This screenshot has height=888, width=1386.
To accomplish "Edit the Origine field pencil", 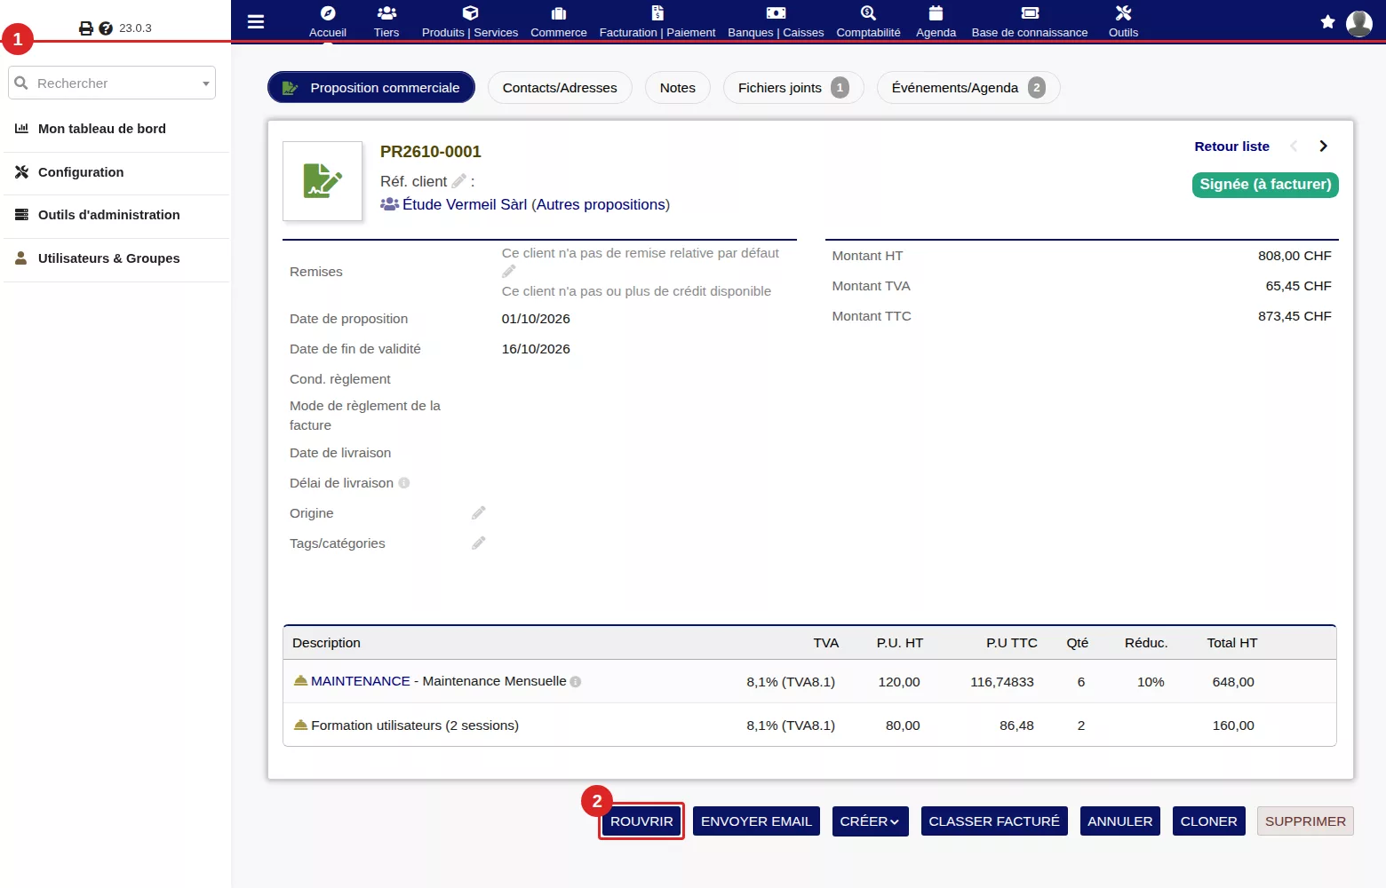I will [479, 513].
